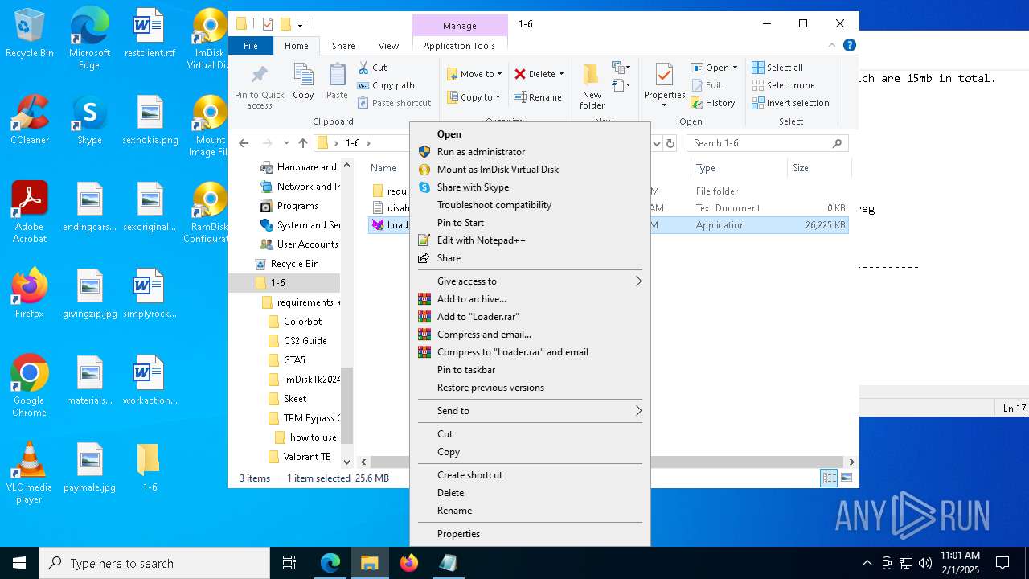Expand the Give access to submenu

[x=530, y=281]
